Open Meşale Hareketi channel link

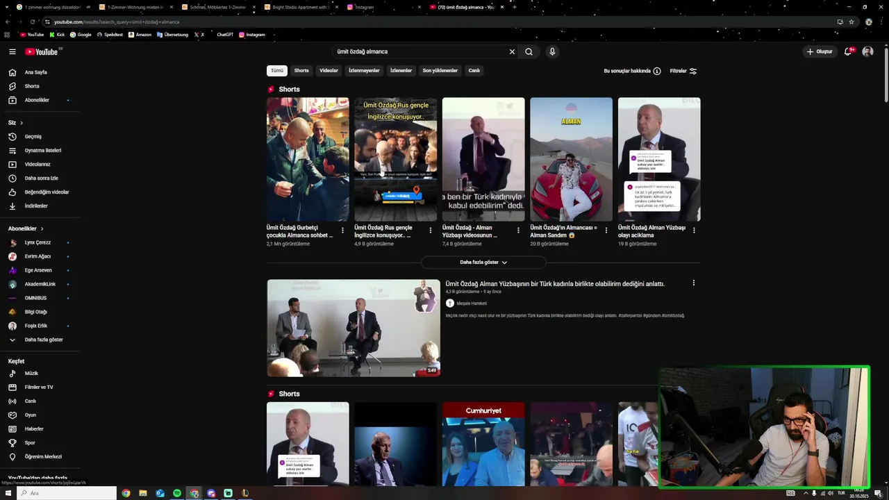tap(472, 303)
